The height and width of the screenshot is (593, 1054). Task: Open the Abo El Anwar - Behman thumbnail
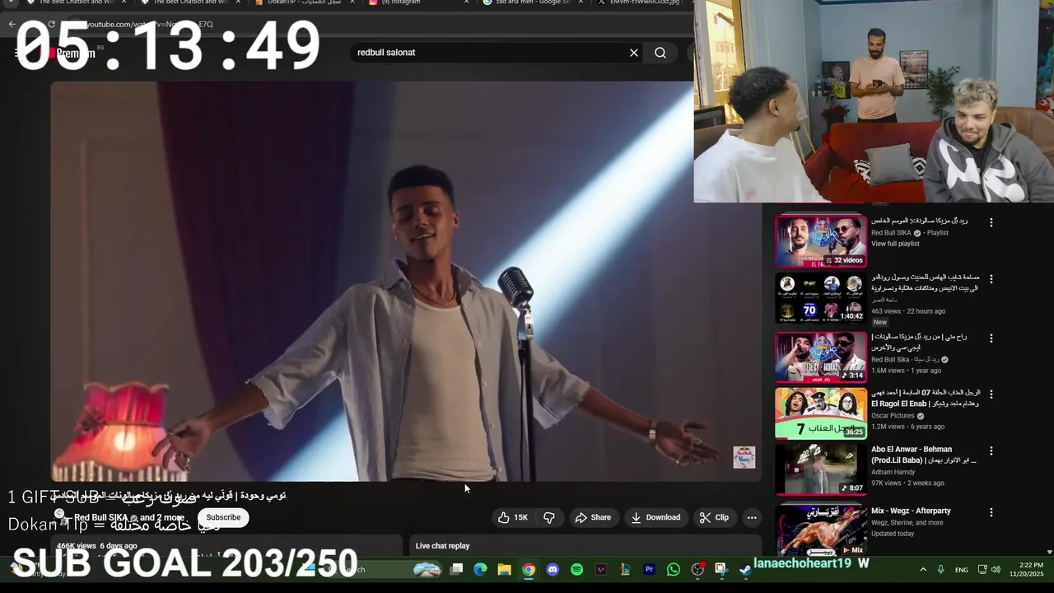click(x=821, y=469)
